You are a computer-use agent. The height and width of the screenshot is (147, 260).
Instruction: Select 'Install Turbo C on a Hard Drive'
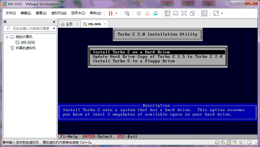158,52
